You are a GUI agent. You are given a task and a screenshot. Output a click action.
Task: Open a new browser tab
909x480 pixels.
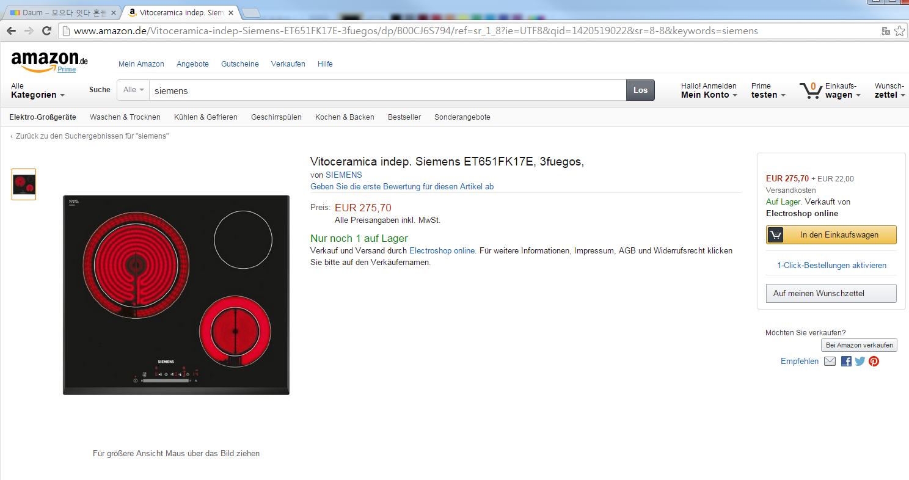250,13
